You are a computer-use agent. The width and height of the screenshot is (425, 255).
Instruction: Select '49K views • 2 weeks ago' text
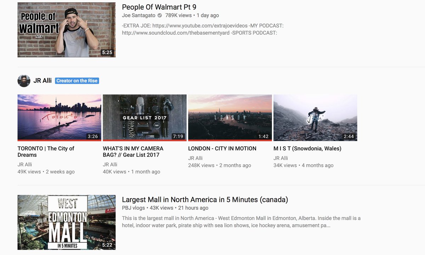click(x=46, y=172)
